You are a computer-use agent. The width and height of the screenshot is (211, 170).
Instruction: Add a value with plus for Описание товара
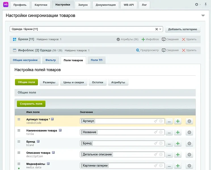point(178,155)
